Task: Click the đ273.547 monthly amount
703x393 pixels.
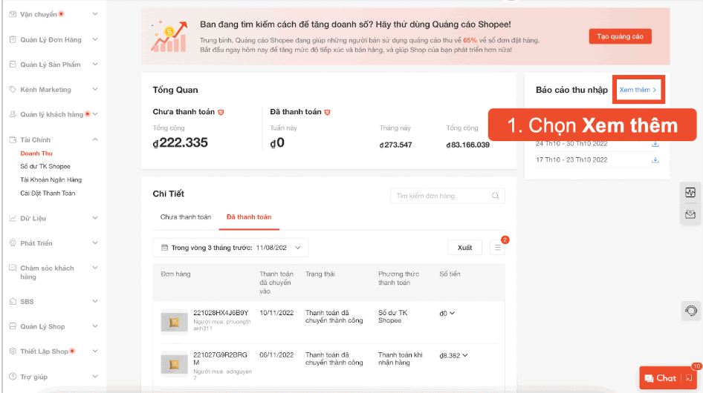Action: click(395, 145)
